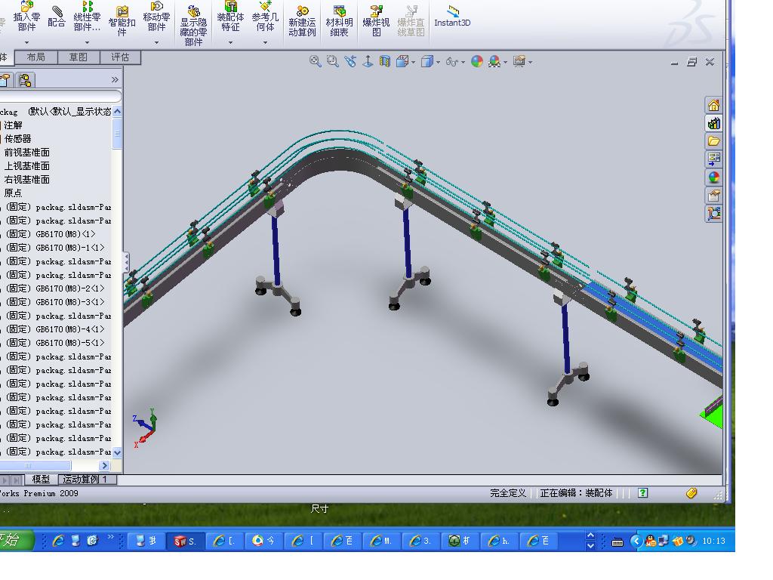Click the Exploded View (爆炸视图) tool
773x580 pixels.
pos(376,20)
